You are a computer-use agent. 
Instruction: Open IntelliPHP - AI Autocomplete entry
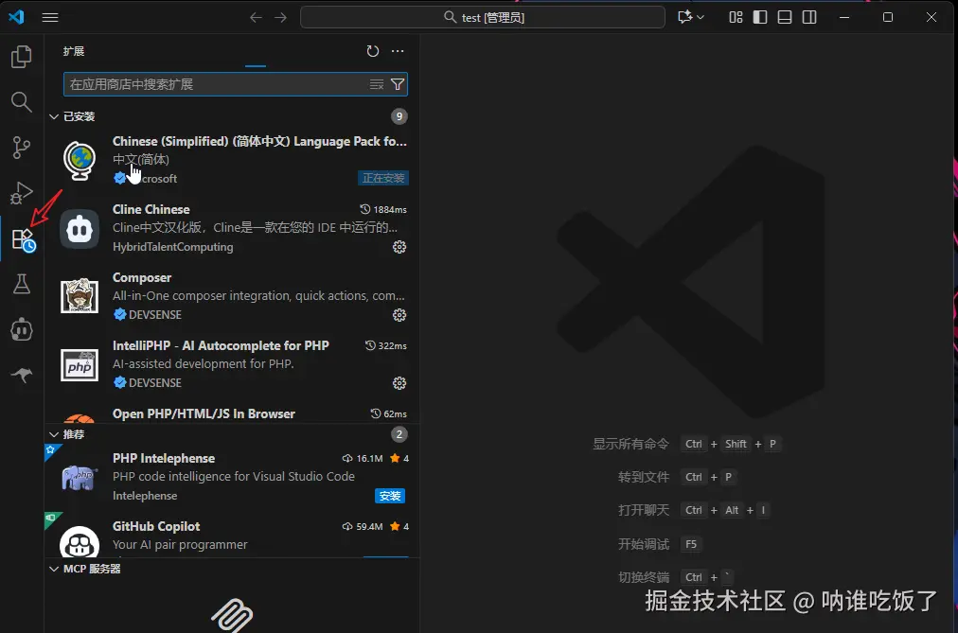(232, 364)
